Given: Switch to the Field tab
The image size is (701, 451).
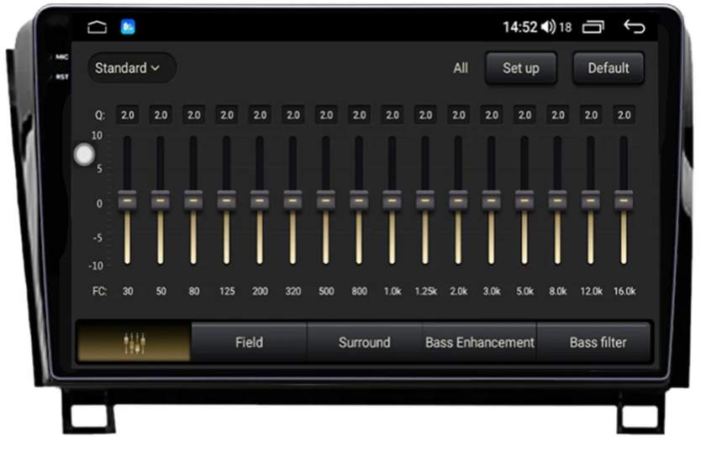Looking at the screenshot, I should pyautogui.click(x=249, y=343).
